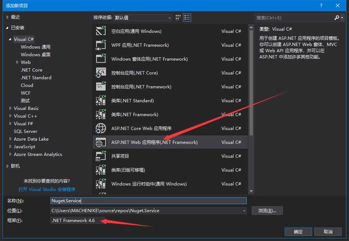Viewport: 349px width, 241px height.
Task: Select the WPF 应用(.NET Framework) row text
Action: (140, 45)
